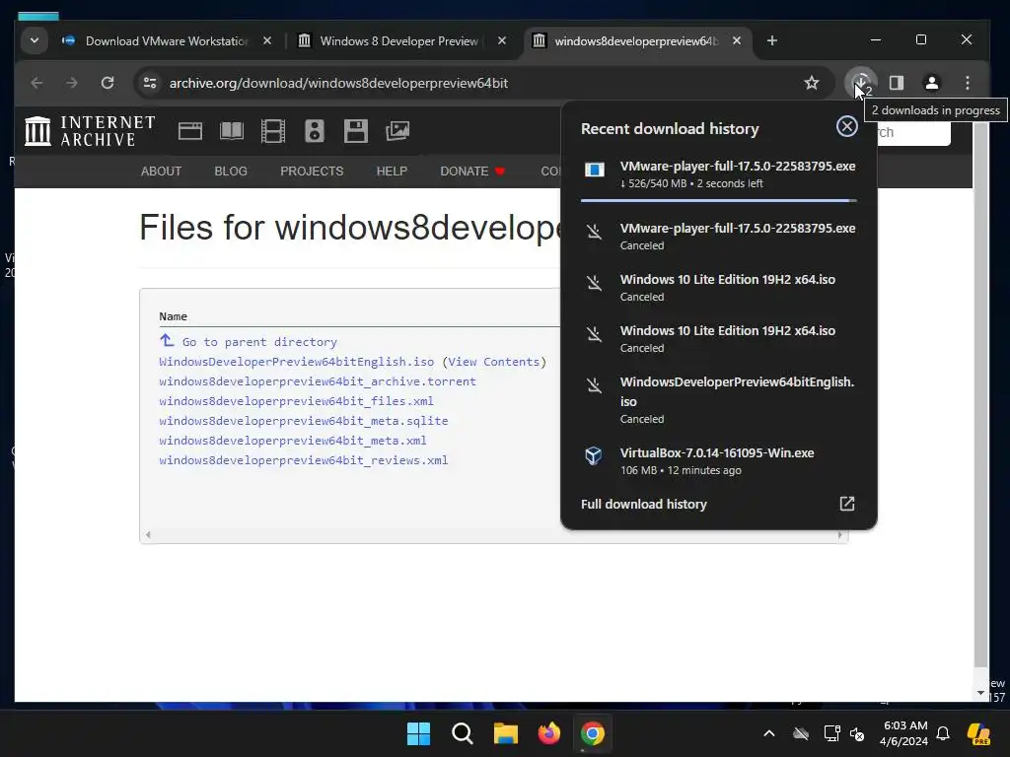Open File Explorer from the taskbar
This screenshot has width=1010, height=757.
tap(506, 733)
